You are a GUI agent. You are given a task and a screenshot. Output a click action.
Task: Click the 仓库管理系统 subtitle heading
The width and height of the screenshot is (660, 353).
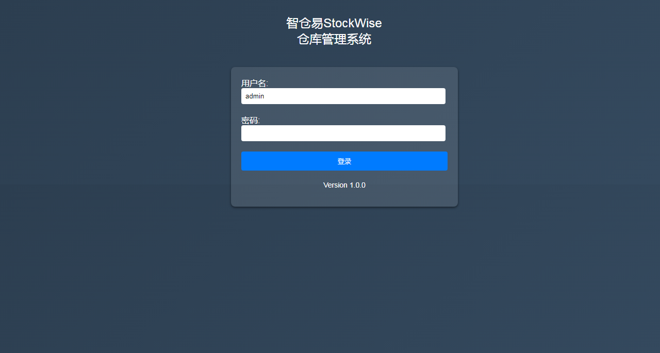[334, 39]
